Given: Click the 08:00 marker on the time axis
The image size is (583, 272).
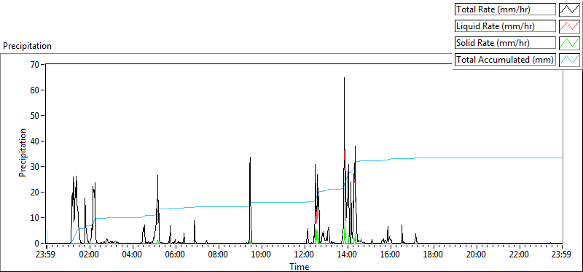Looking at the screenshot, I should tap(218, 255).
